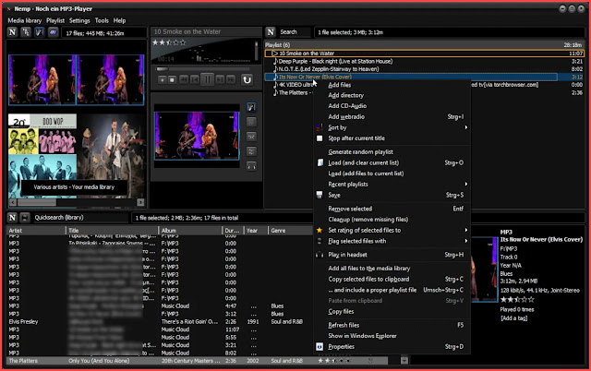Open the Nemp "N" menu beside playlist Search
The image size is (591, 371).
[x=271, y=32]
